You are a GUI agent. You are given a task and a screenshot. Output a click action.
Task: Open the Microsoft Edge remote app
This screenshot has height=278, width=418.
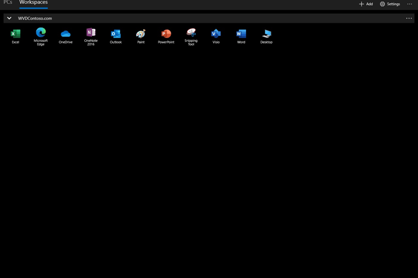click(40, 36)
